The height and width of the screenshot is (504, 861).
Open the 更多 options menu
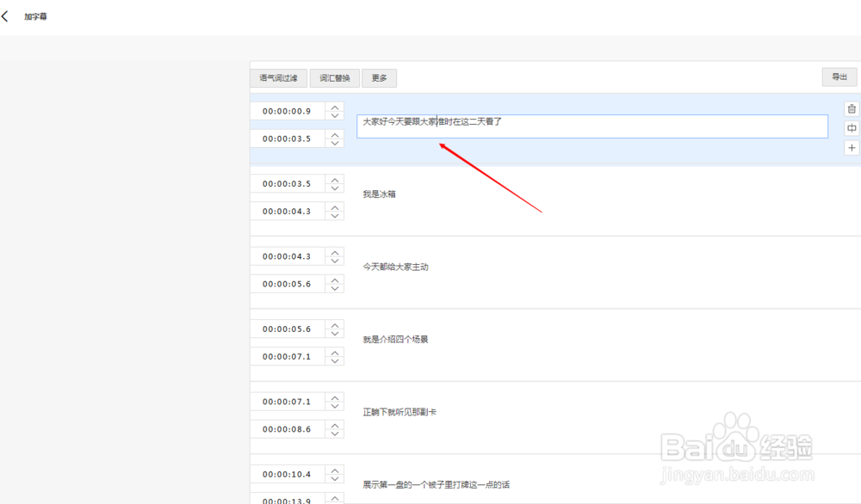[x=379, y=77]
